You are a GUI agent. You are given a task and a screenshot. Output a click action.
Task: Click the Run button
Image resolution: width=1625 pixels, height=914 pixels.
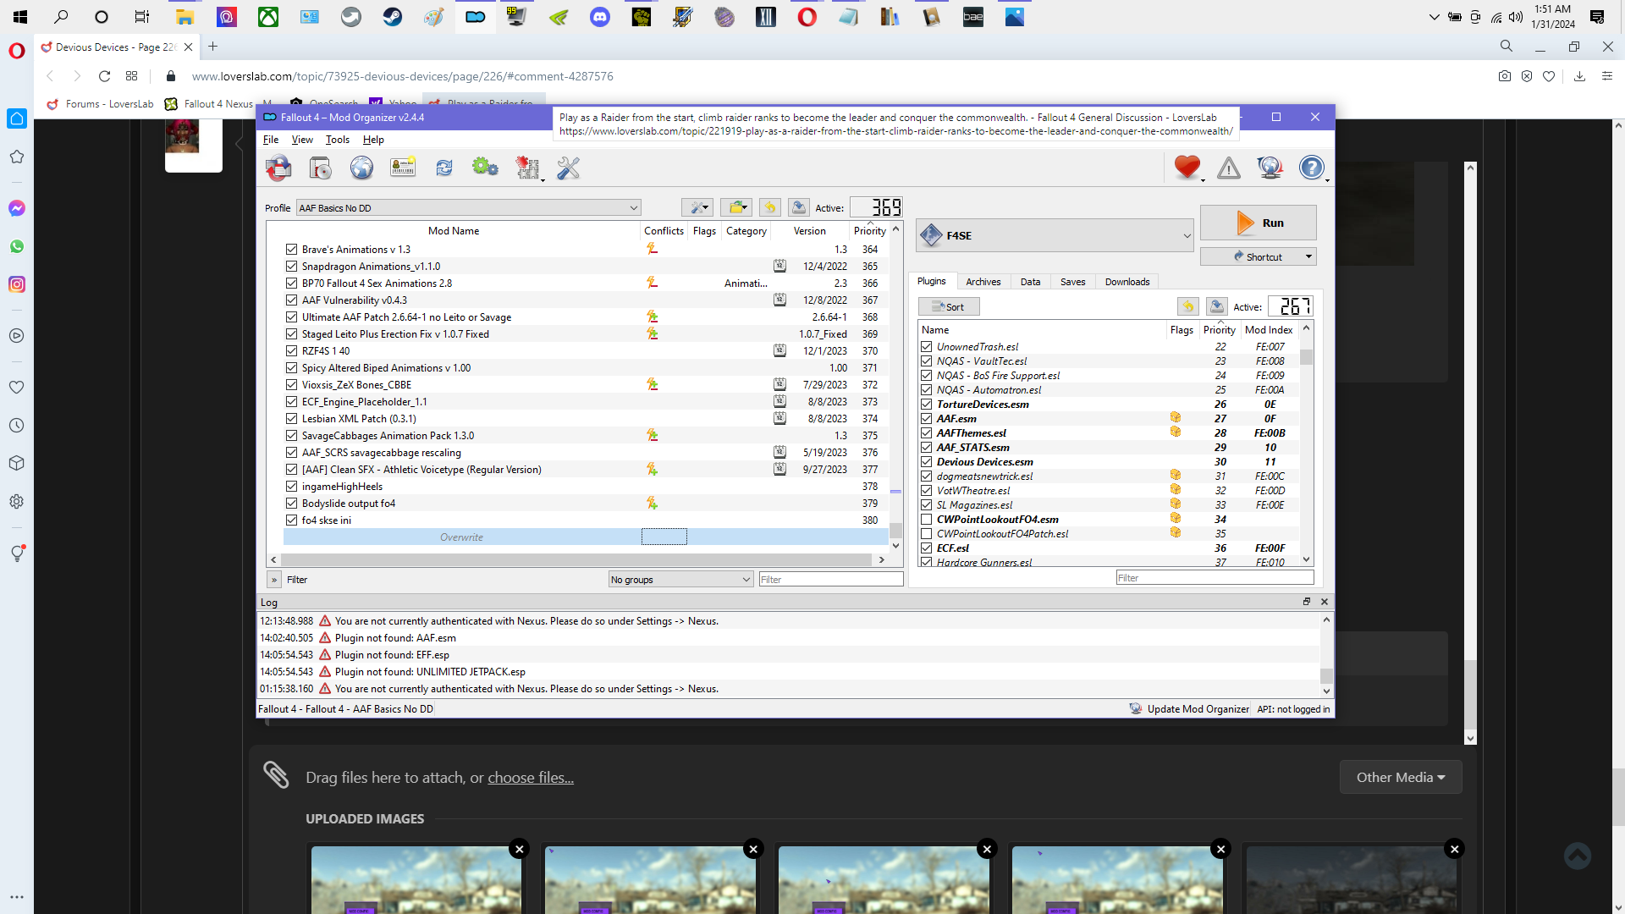[1258, 223]
